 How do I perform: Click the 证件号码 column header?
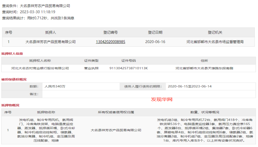[129, 61]
